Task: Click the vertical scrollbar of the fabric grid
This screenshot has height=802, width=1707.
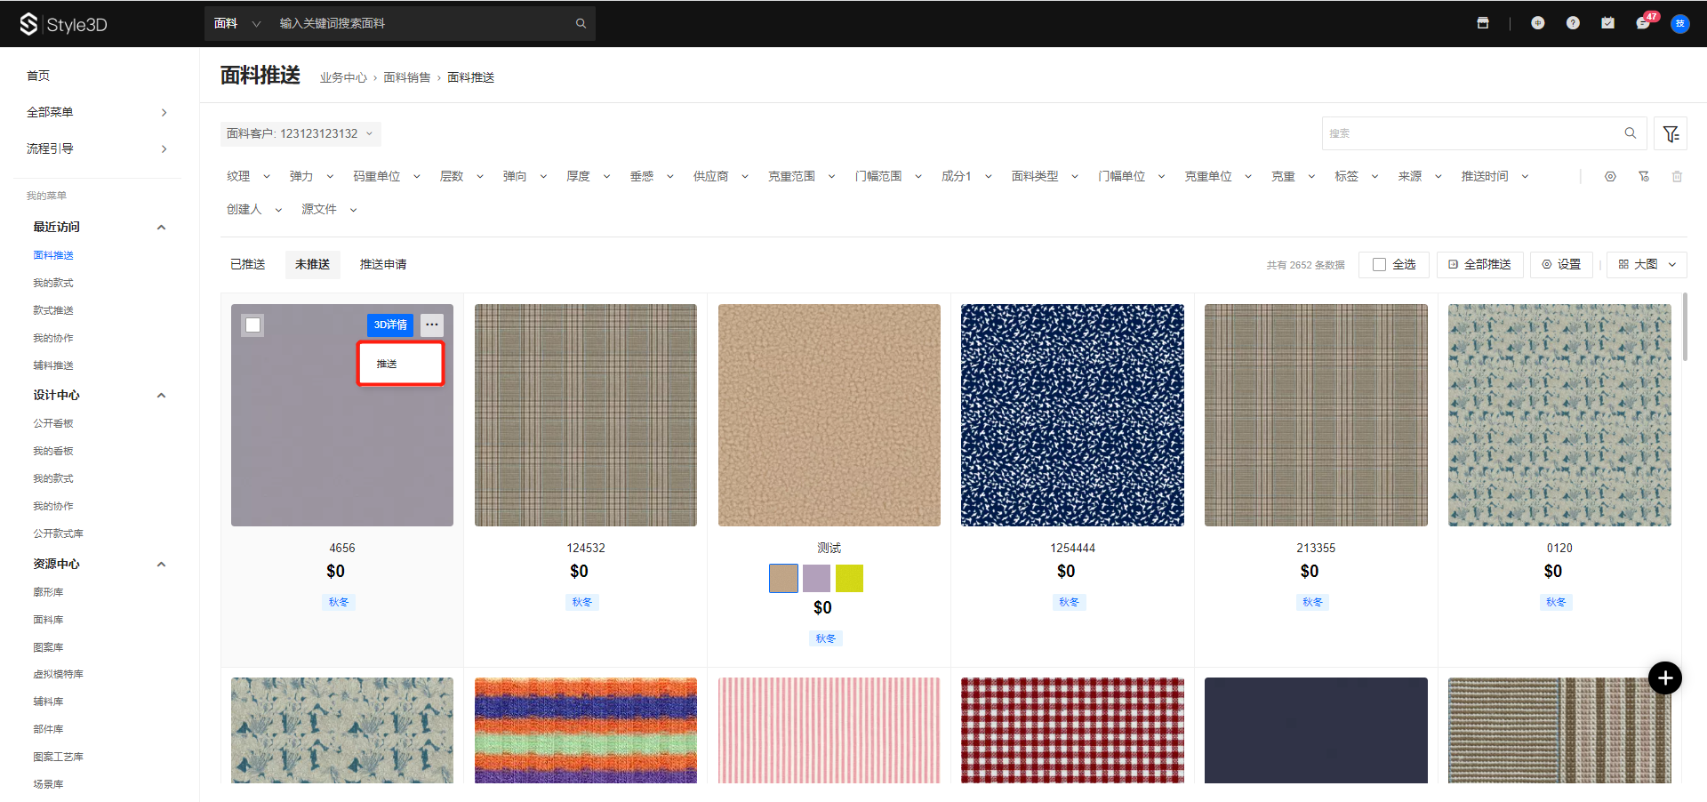Action: pyautogui.click(x=1685, y=327)
